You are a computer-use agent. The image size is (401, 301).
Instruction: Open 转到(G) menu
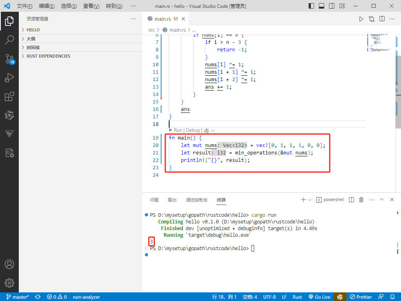(x=114, y=6)
